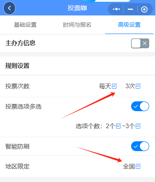Open the three-dots more menu
The height and width of the screenshot is (182, 156).
116,9
